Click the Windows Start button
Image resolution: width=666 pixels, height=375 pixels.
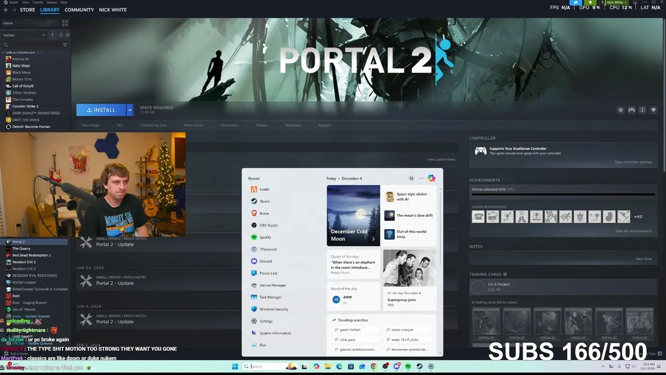[235, 366]
